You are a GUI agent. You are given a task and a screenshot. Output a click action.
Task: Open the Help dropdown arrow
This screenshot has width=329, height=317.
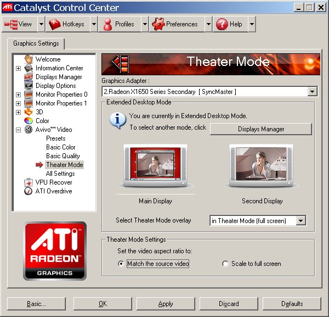[x=252, y=24]
